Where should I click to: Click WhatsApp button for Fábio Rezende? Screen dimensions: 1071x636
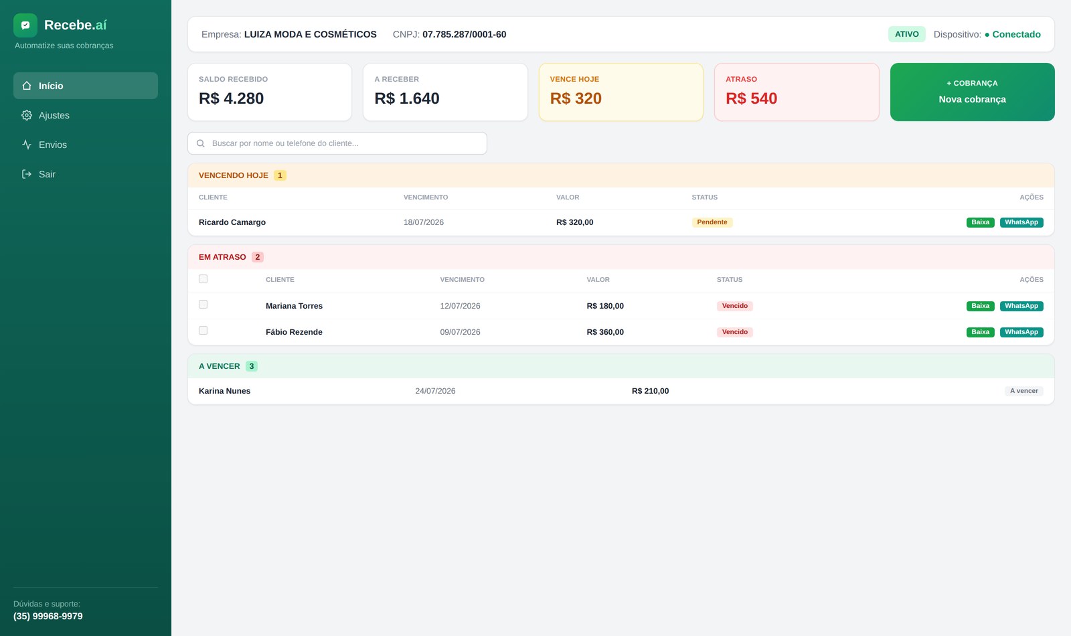(x=1021, y=332)
